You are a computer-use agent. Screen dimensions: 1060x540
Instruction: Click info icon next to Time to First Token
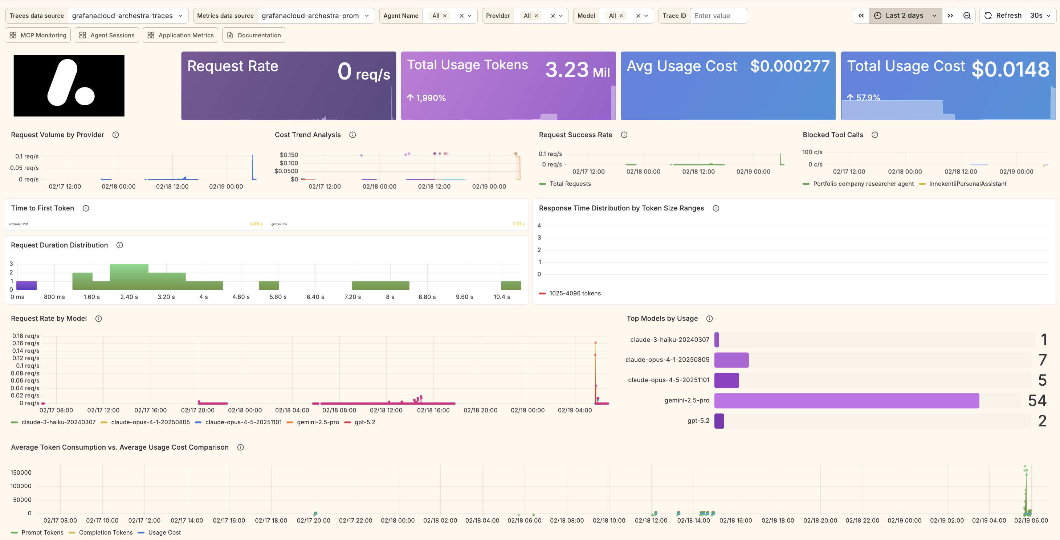(86, 208)
